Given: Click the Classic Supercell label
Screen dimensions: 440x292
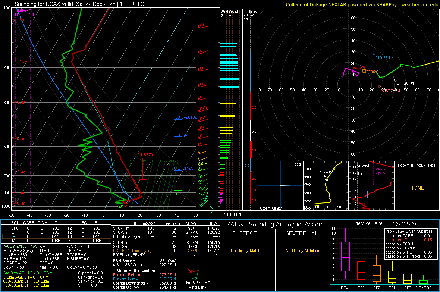Looking at the screenshot, I should tap(381, 171).
